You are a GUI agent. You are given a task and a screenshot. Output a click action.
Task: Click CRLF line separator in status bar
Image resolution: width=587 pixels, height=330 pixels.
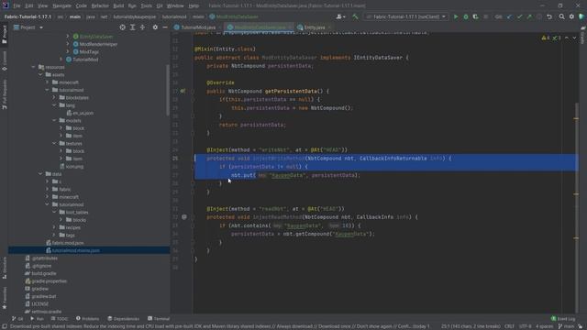coord(509,326)
